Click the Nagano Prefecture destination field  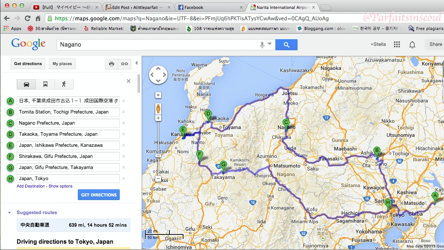[68, 123]
